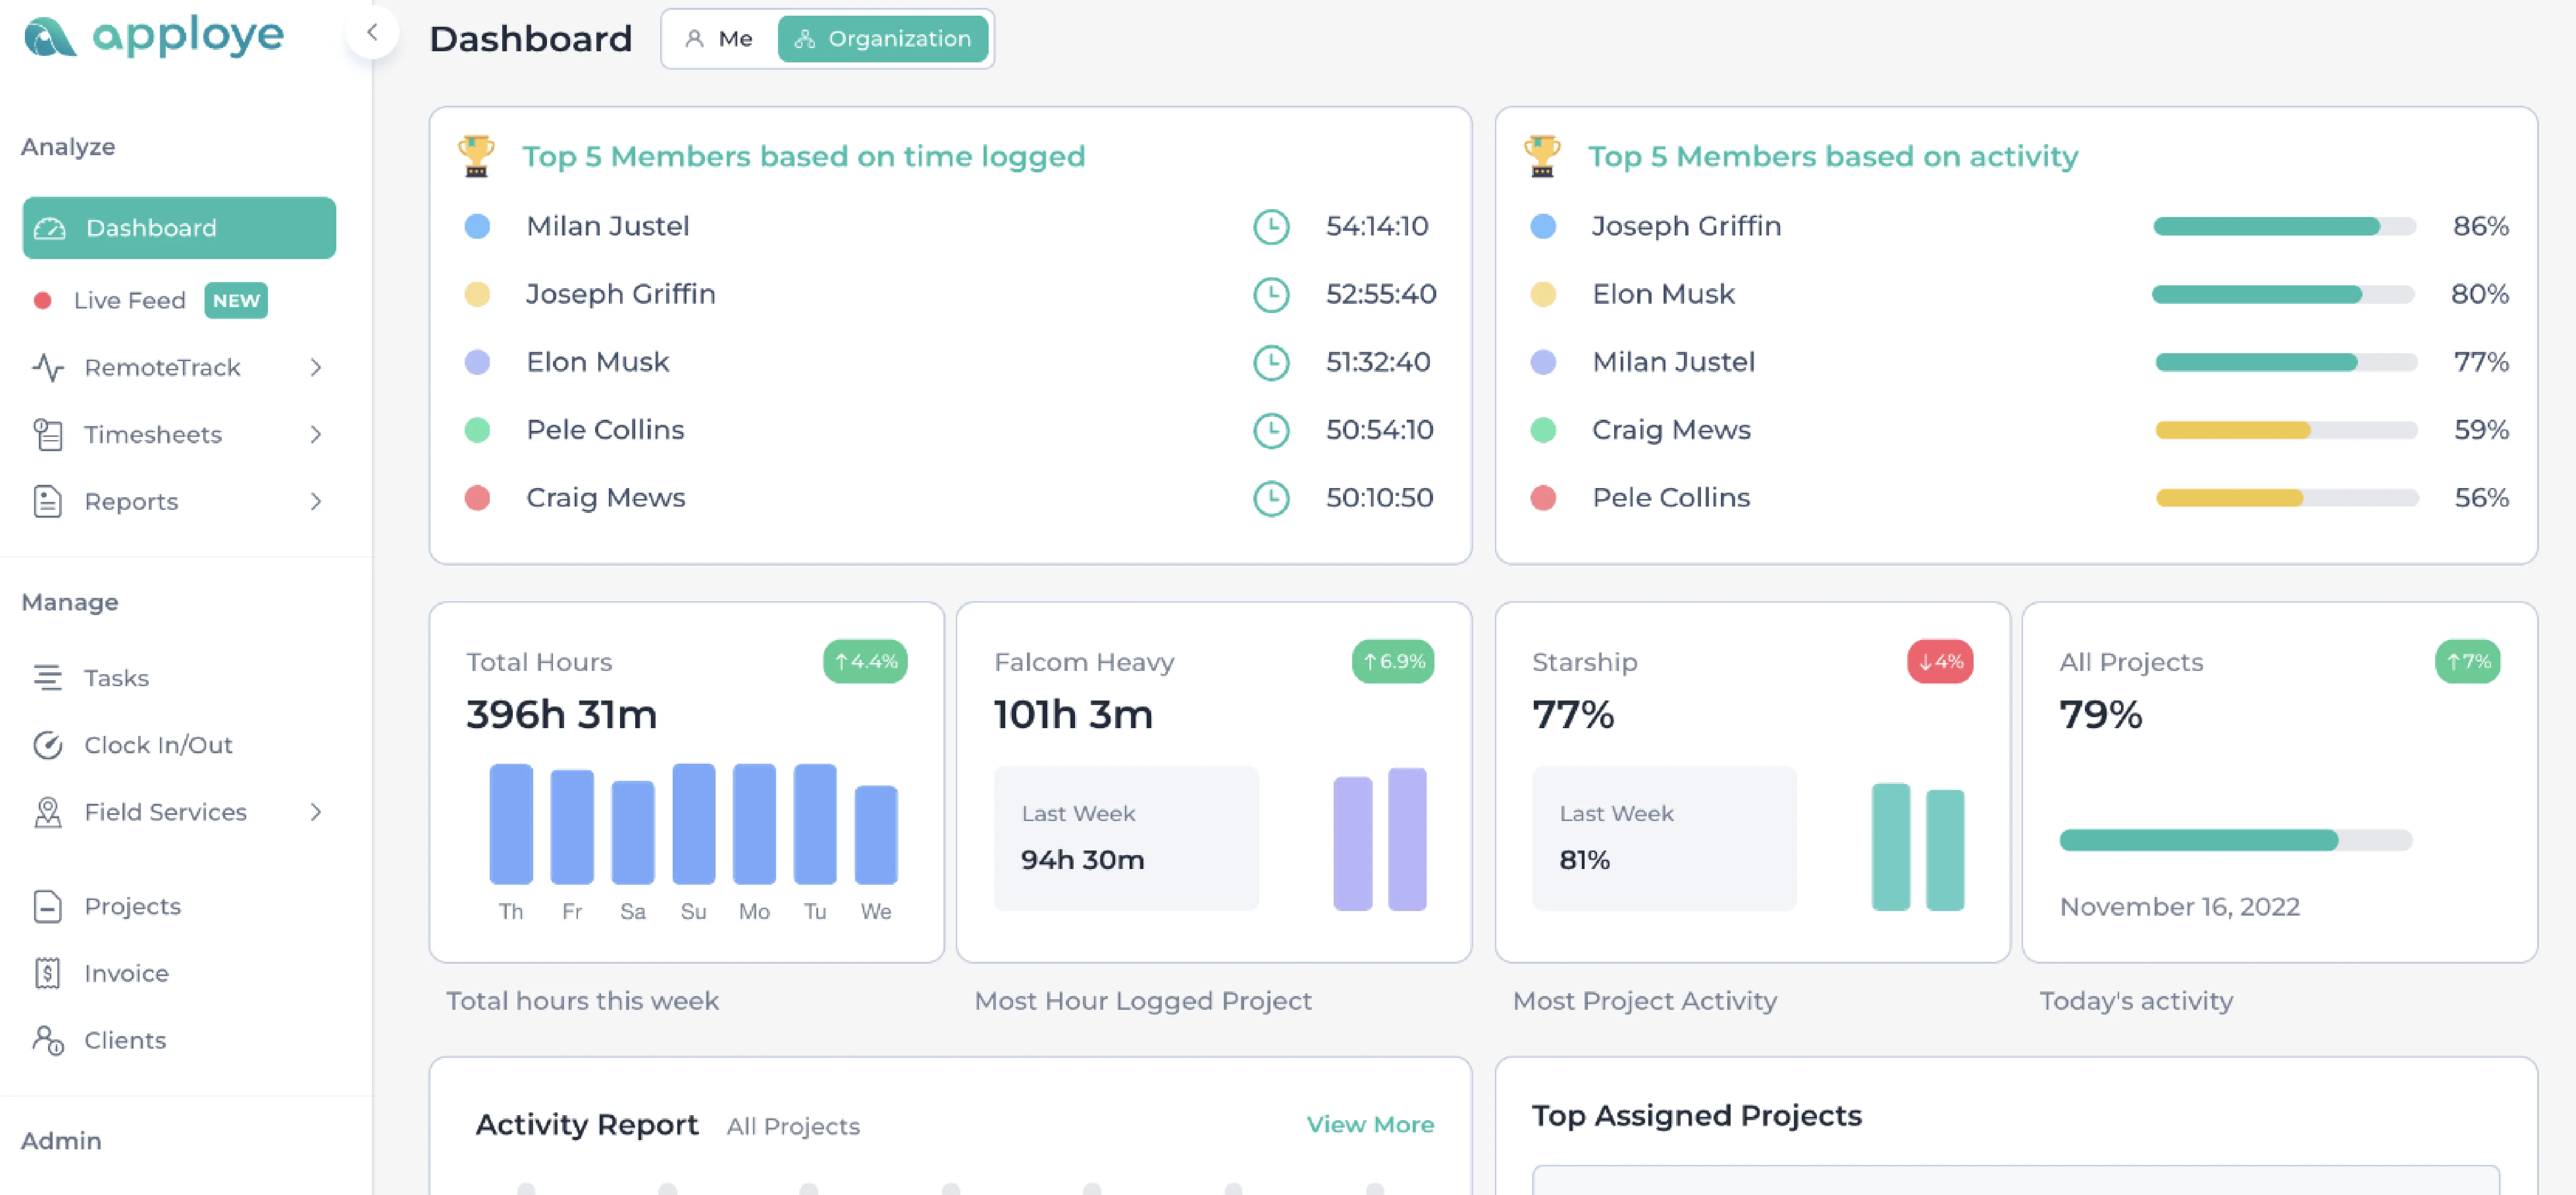The width and height of the screenshot is (2576, 1195).
Task: Click the Wednesday bar in Total Hours chart
Action: [x=876, y=835]
